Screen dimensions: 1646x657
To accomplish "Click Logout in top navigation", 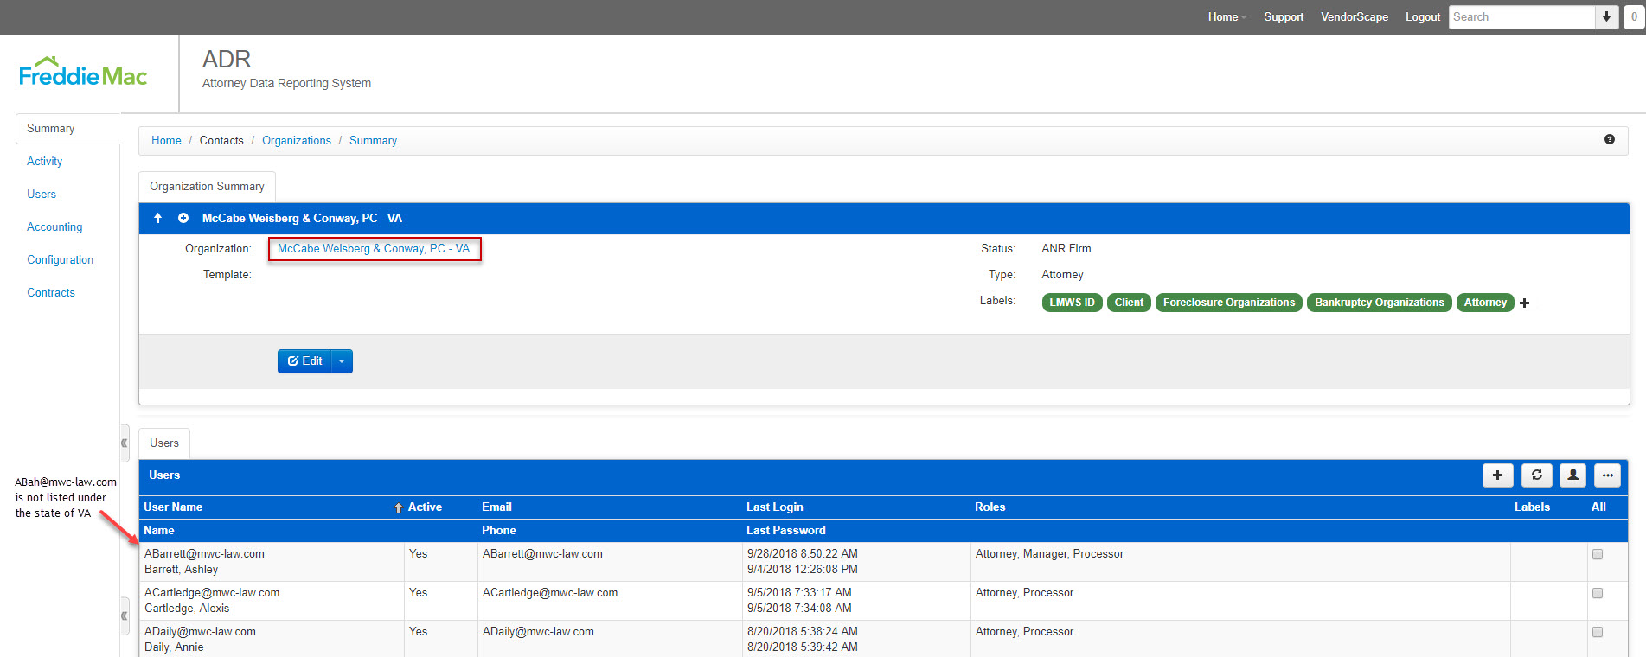I will click(1423, 17).
